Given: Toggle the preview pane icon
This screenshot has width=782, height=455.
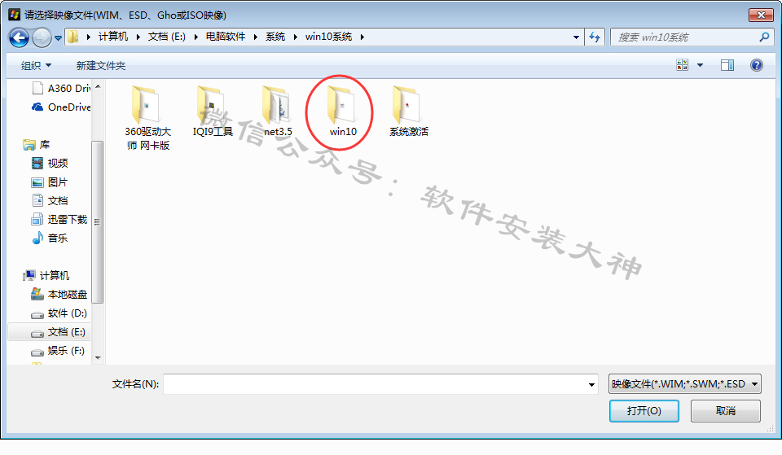Looking at the screenshot, I should coord(727,65).
